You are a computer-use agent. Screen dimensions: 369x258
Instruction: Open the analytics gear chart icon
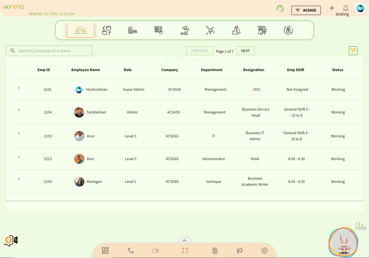[x=262, y=30]
